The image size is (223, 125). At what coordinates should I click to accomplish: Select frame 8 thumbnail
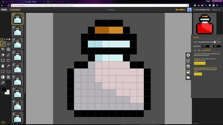(17, 106)
